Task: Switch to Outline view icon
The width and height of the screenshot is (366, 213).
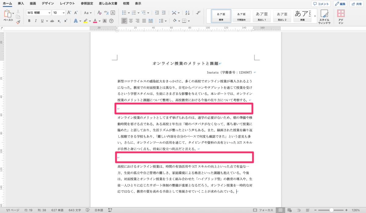Action: coord(298,210)
